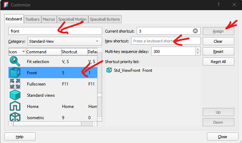
Task: Select the Home view icon
Action: click(15, 107)
